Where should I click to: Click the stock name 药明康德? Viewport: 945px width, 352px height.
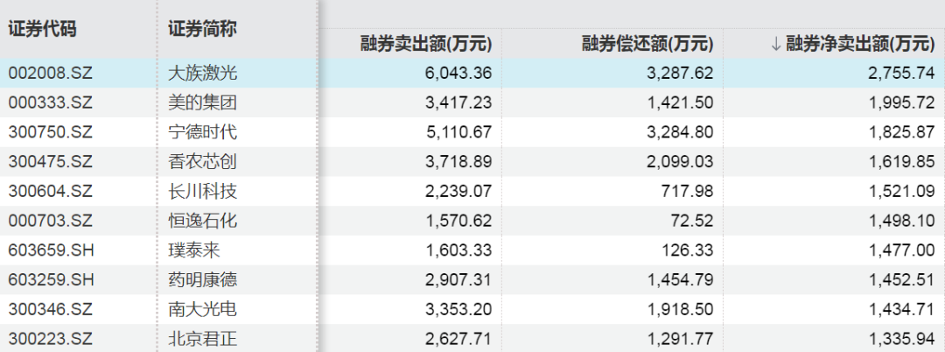coord(202,280)
